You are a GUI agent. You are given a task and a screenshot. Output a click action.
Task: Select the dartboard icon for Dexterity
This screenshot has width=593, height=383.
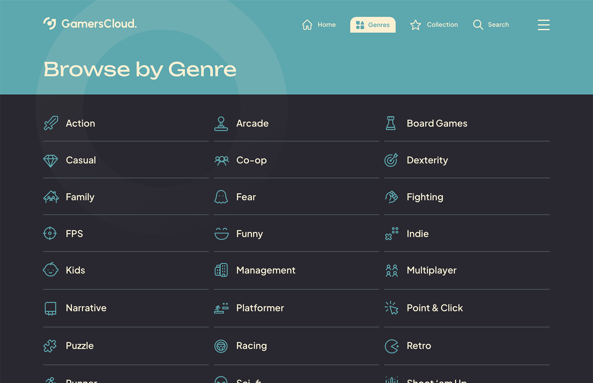[391, 160]
